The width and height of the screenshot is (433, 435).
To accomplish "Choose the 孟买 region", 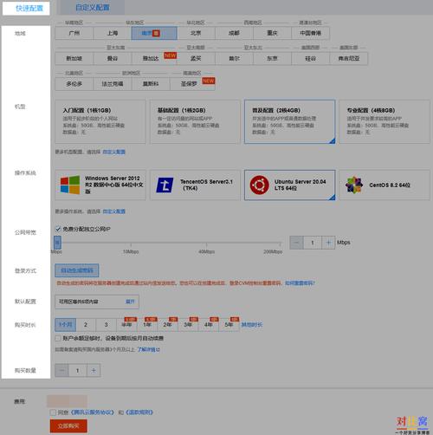I will tap(196, 59).
